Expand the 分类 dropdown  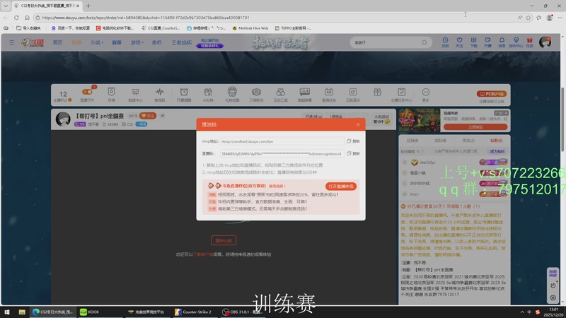point(97,42)
